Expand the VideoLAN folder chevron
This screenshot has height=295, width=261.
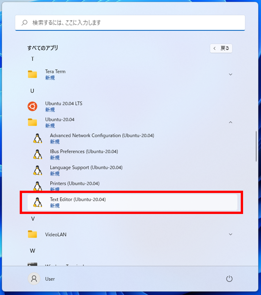tap(231, 234)
